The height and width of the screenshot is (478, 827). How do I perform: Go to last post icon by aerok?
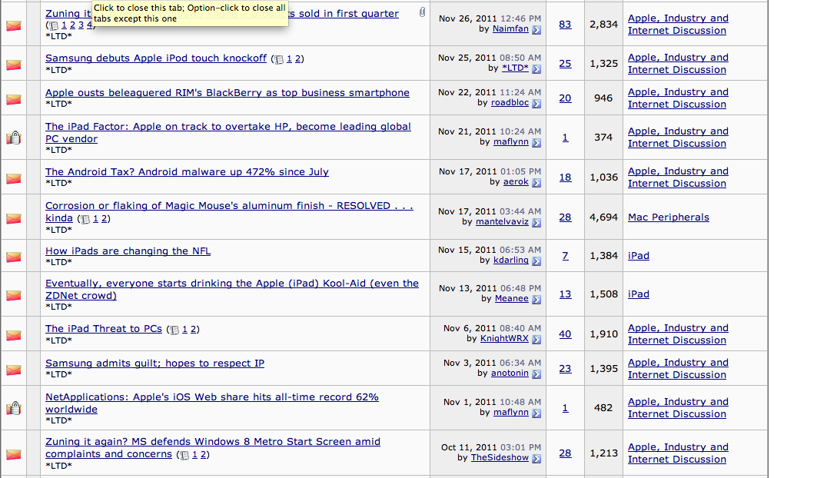[x=536, y=183]
